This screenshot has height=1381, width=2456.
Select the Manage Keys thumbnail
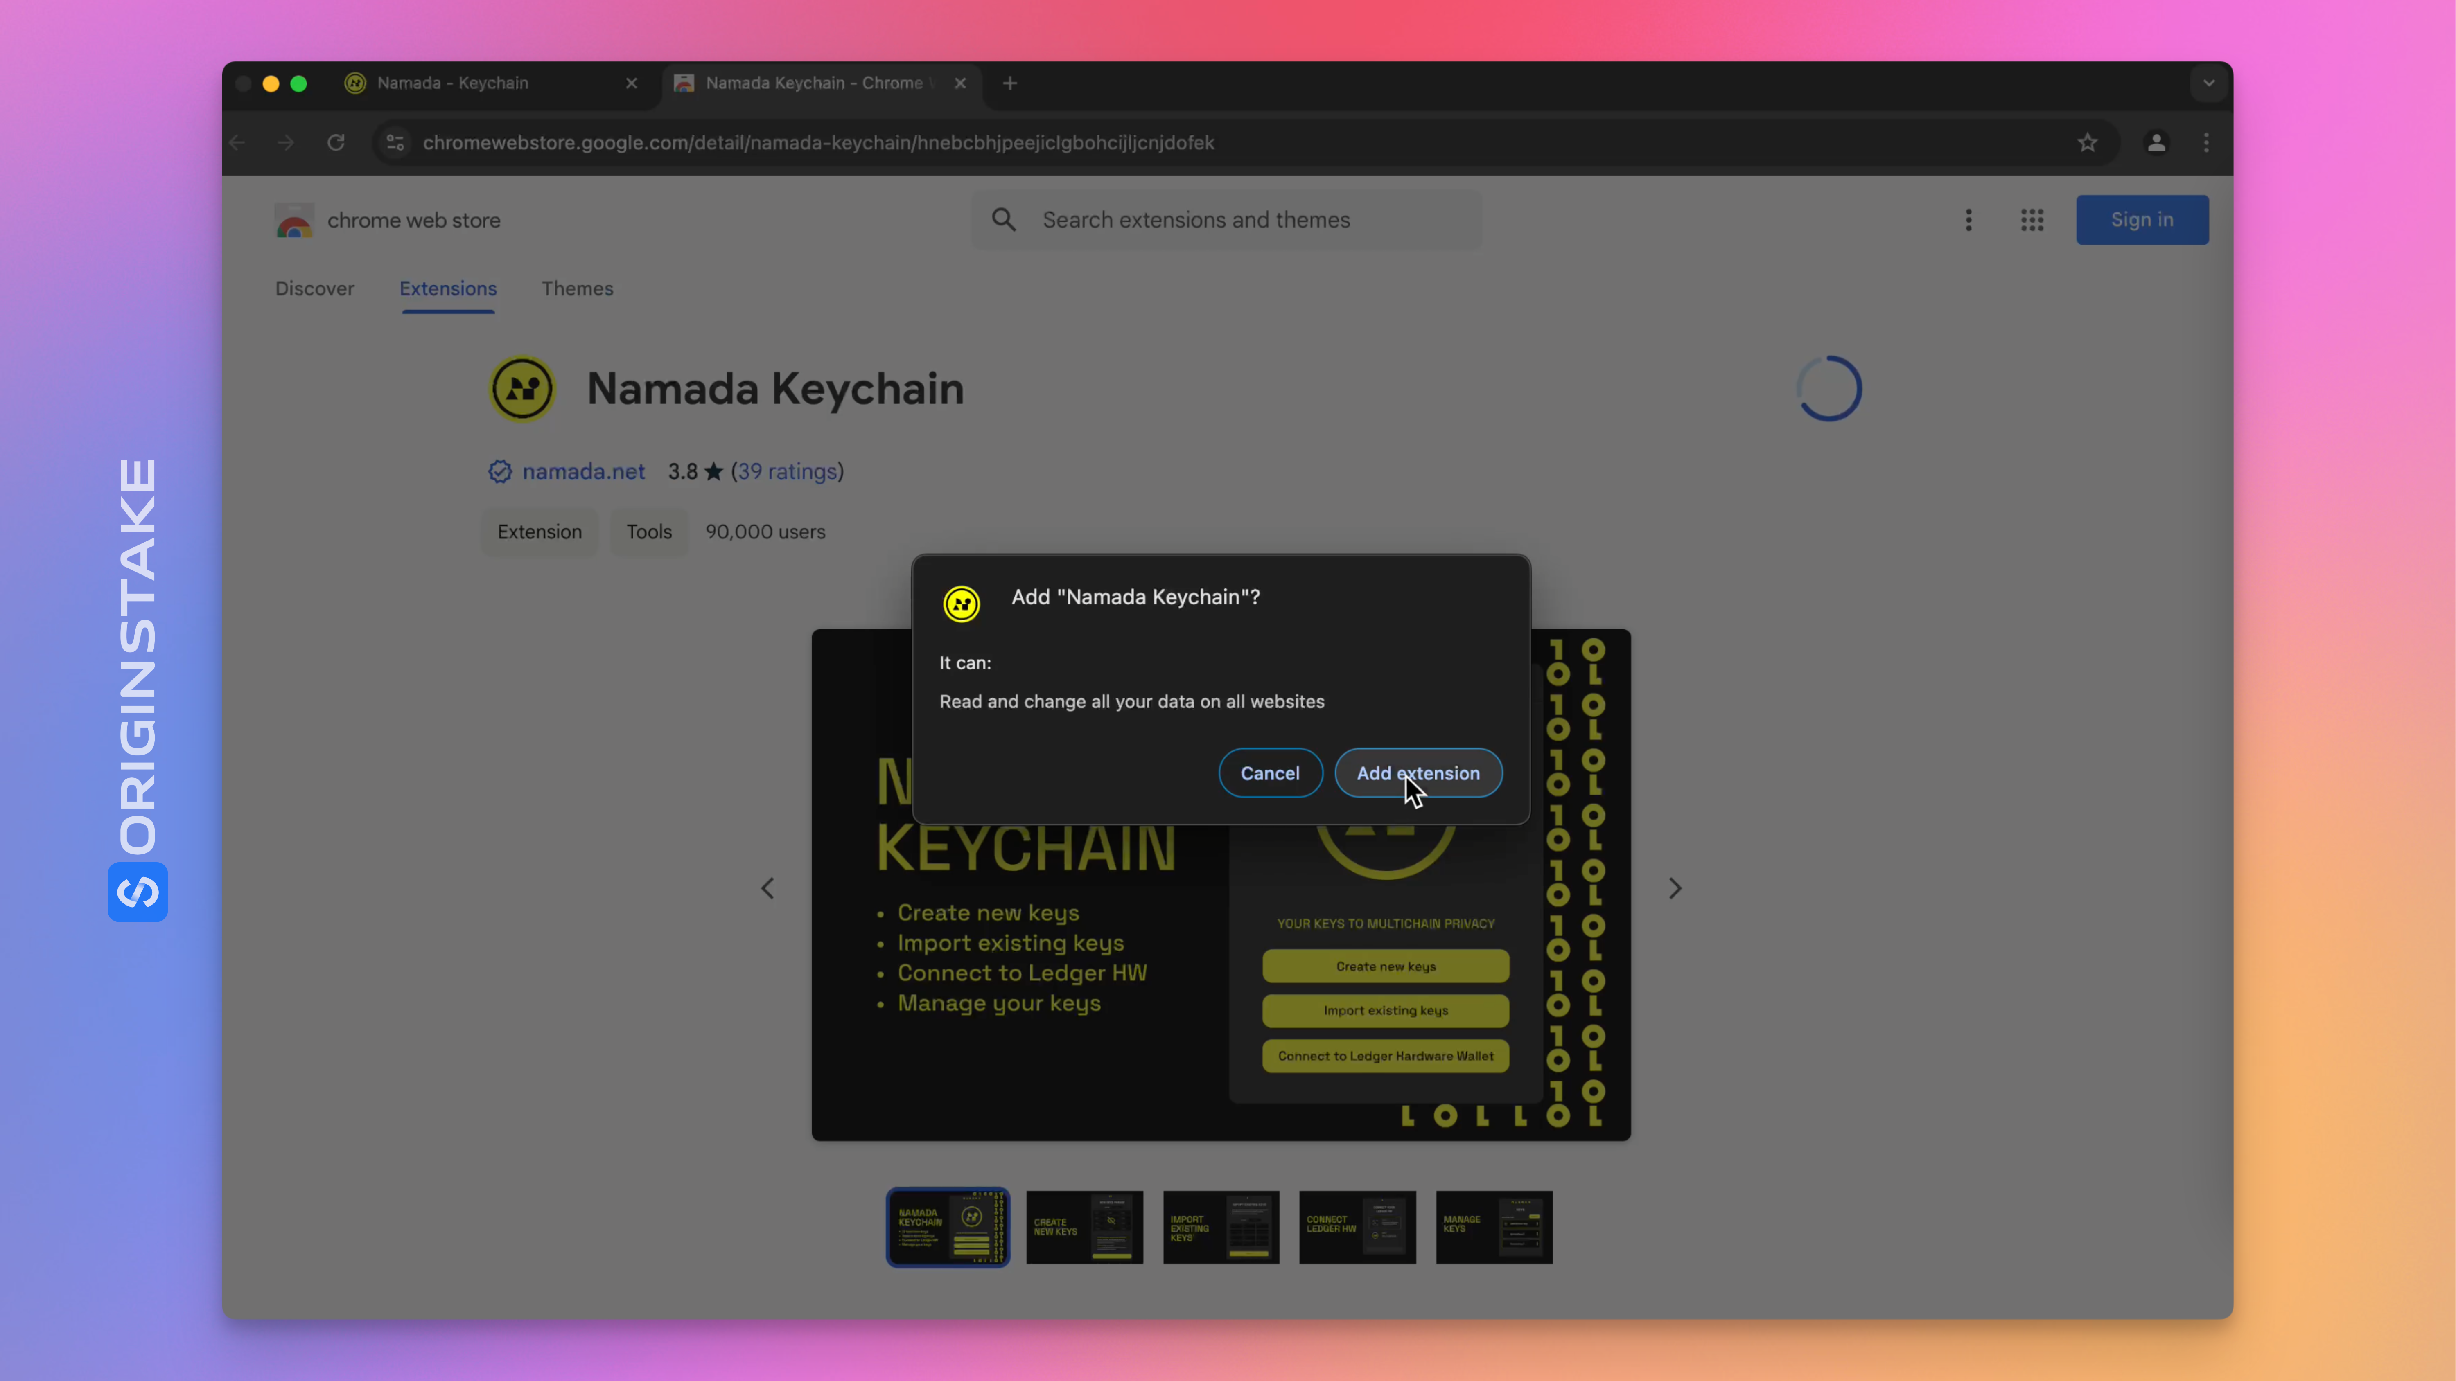tap(1494, 1227)
